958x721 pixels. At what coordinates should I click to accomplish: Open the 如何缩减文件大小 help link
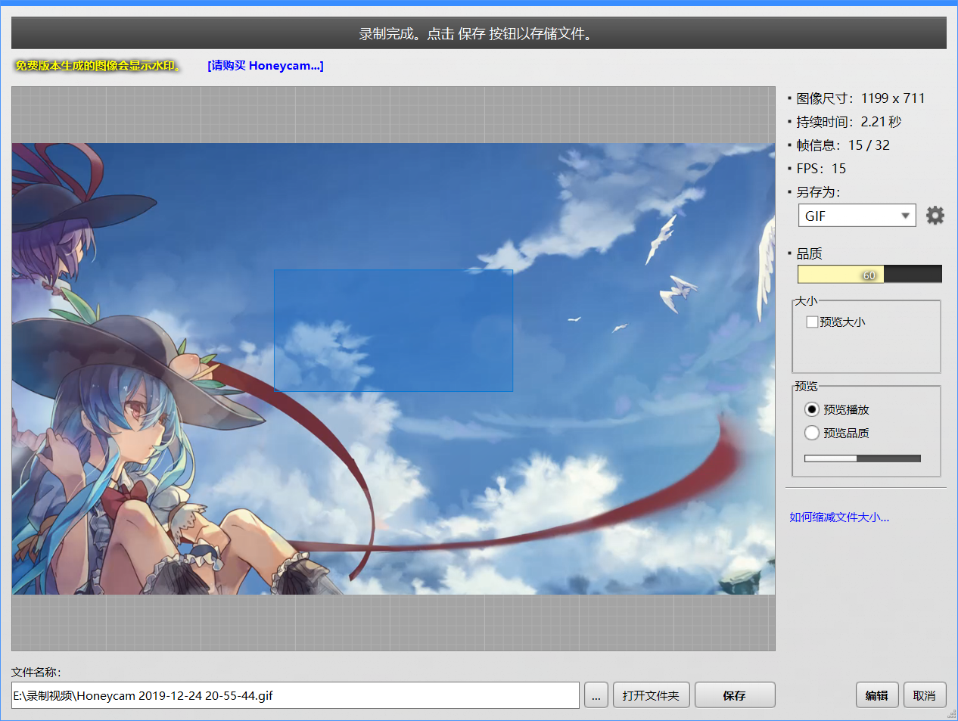(839, 517)
